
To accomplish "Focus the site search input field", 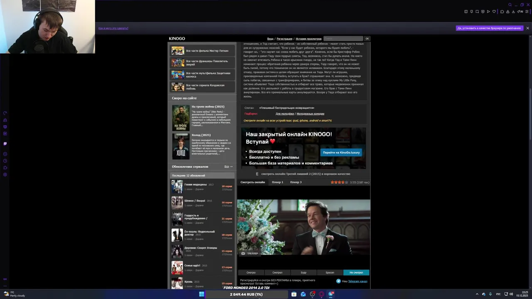I will (343, 39).
